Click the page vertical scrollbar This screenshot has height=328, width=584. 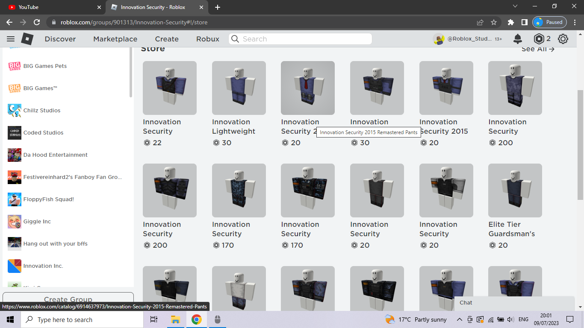click(580, 145)
